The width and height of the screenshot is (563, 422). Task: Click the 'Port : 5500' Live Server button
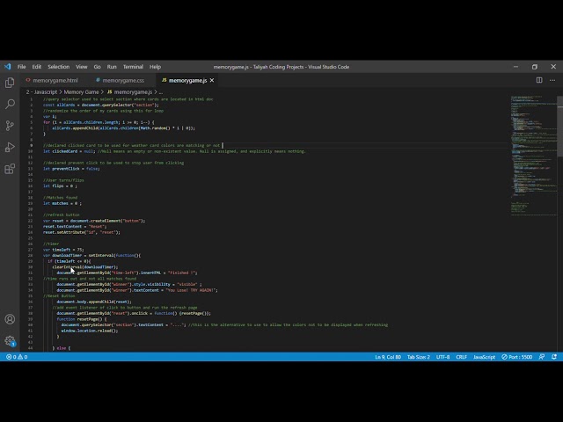[x=516, y=357]
